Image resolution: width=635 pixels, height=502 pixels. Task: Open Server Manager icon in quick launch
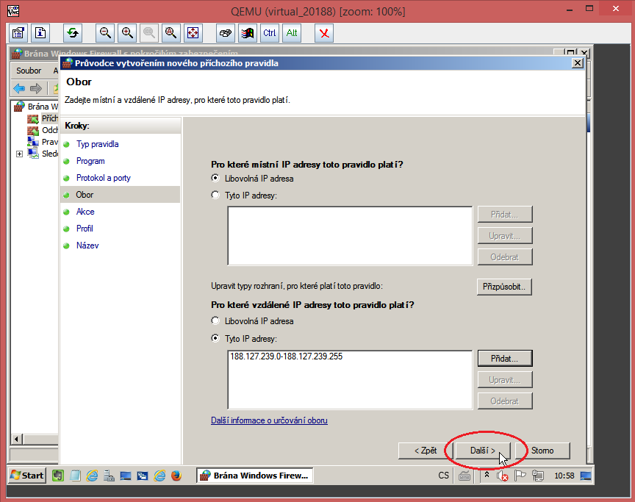pyautogui.click(x=109, y=476)
